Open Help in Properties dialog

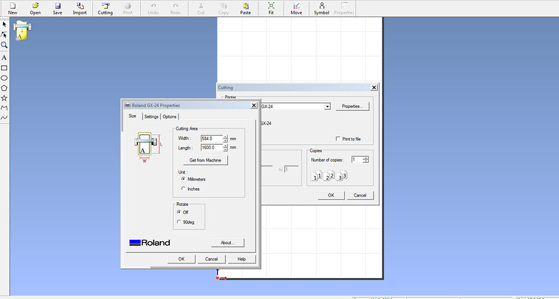click(241, 259)
